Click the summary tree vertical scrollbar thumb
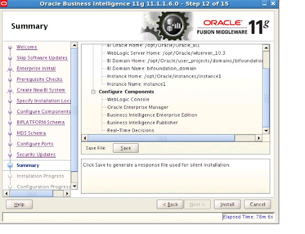 (x=266, y=98)
